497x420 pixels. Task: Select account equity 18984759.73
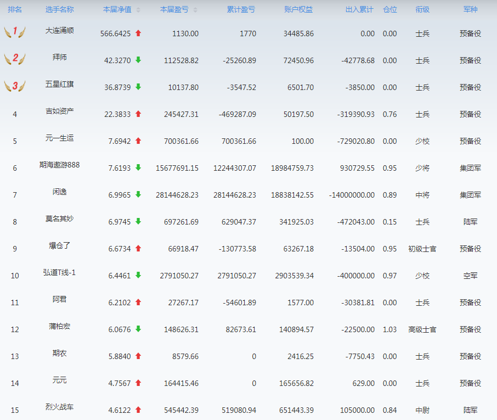tap(292, 168)
